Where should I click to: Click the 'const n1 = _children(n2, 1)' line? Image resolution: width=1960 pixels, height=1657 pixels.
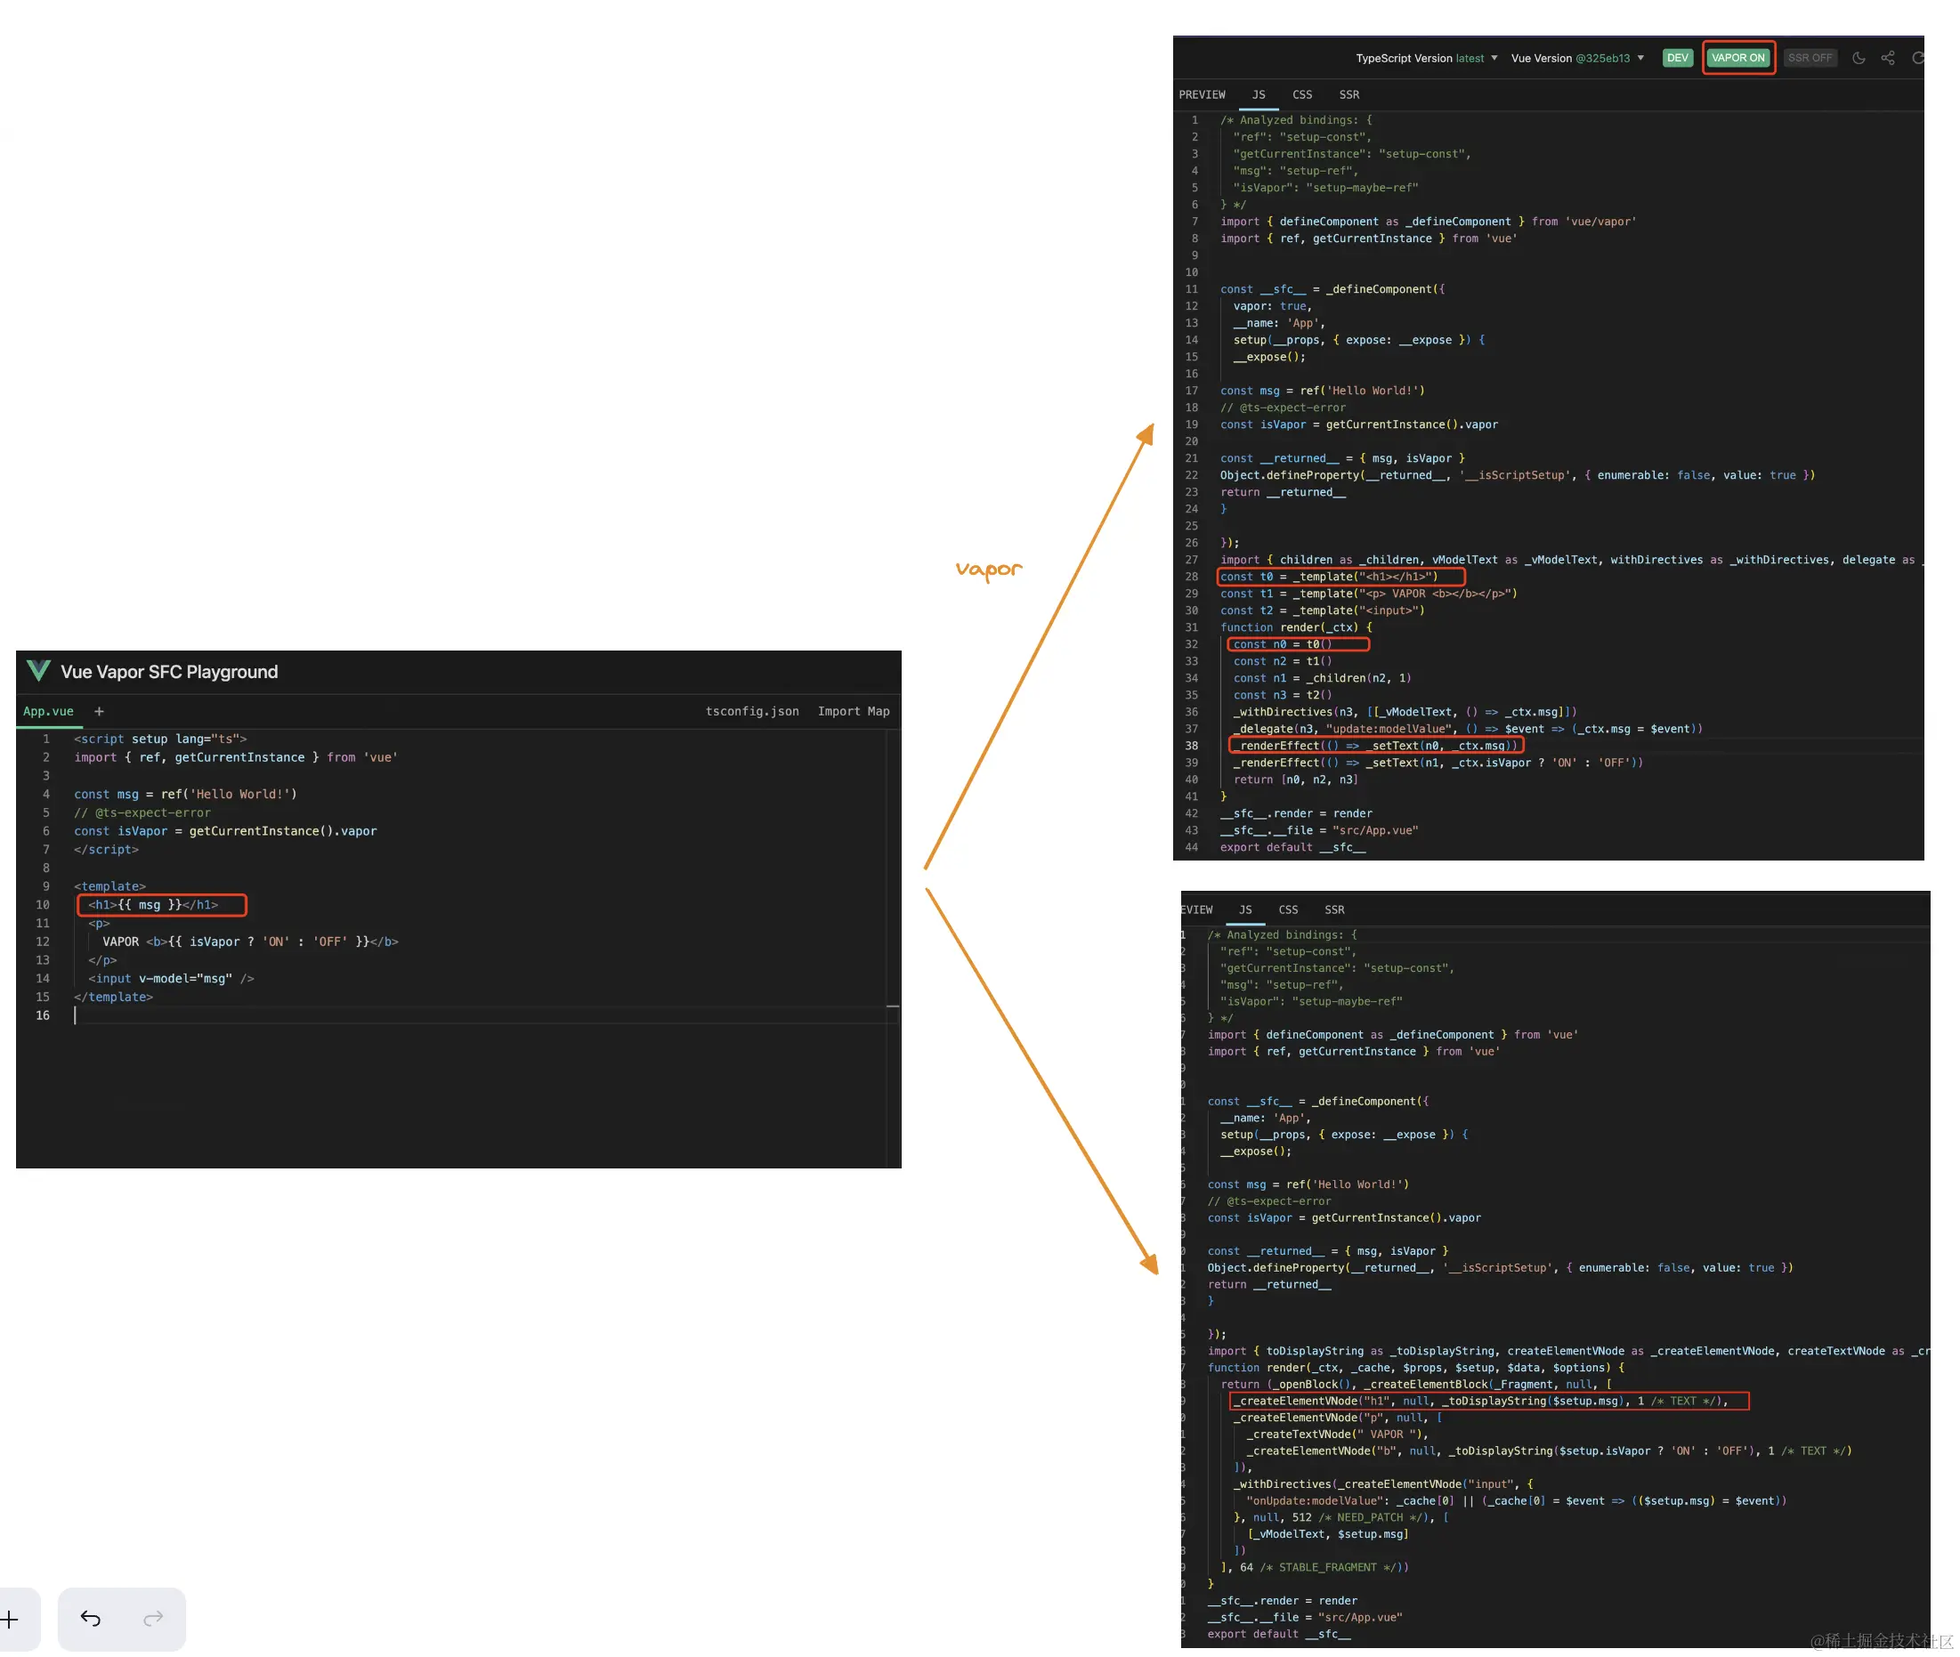pos(1322,678)
